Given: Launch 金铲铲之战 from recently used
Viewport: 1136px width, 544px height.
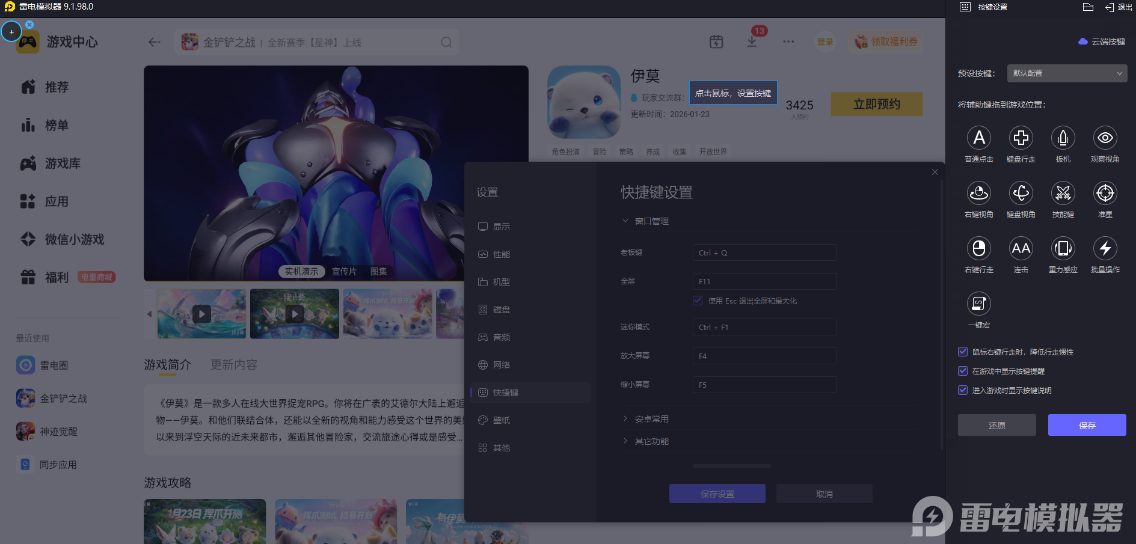Looking at the screenshot, I should (52, 398).
